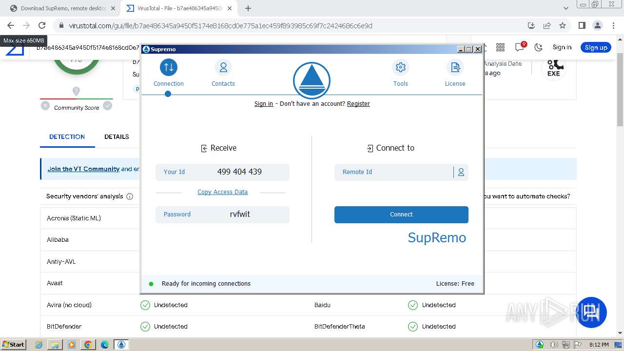
Task: Click Install app icon in address bar
Action: click(531, 25)
